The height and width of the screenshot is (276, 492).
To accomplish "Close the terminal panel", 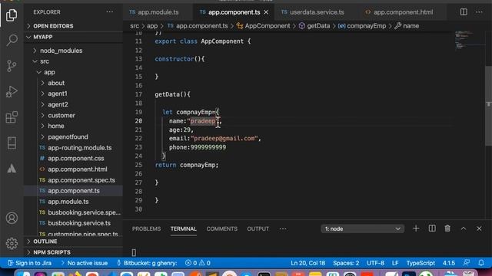I will [479, 228].
